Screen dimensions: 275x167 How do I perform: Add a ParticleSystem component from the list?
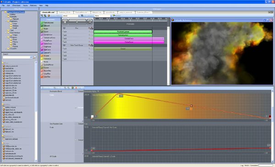pos(50,22)
